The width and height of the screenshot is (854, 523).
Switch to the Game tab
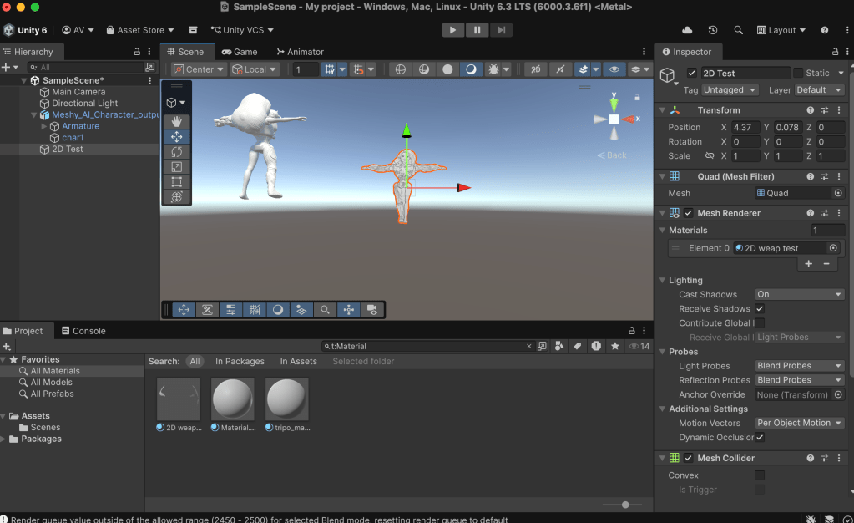(240, 52)
